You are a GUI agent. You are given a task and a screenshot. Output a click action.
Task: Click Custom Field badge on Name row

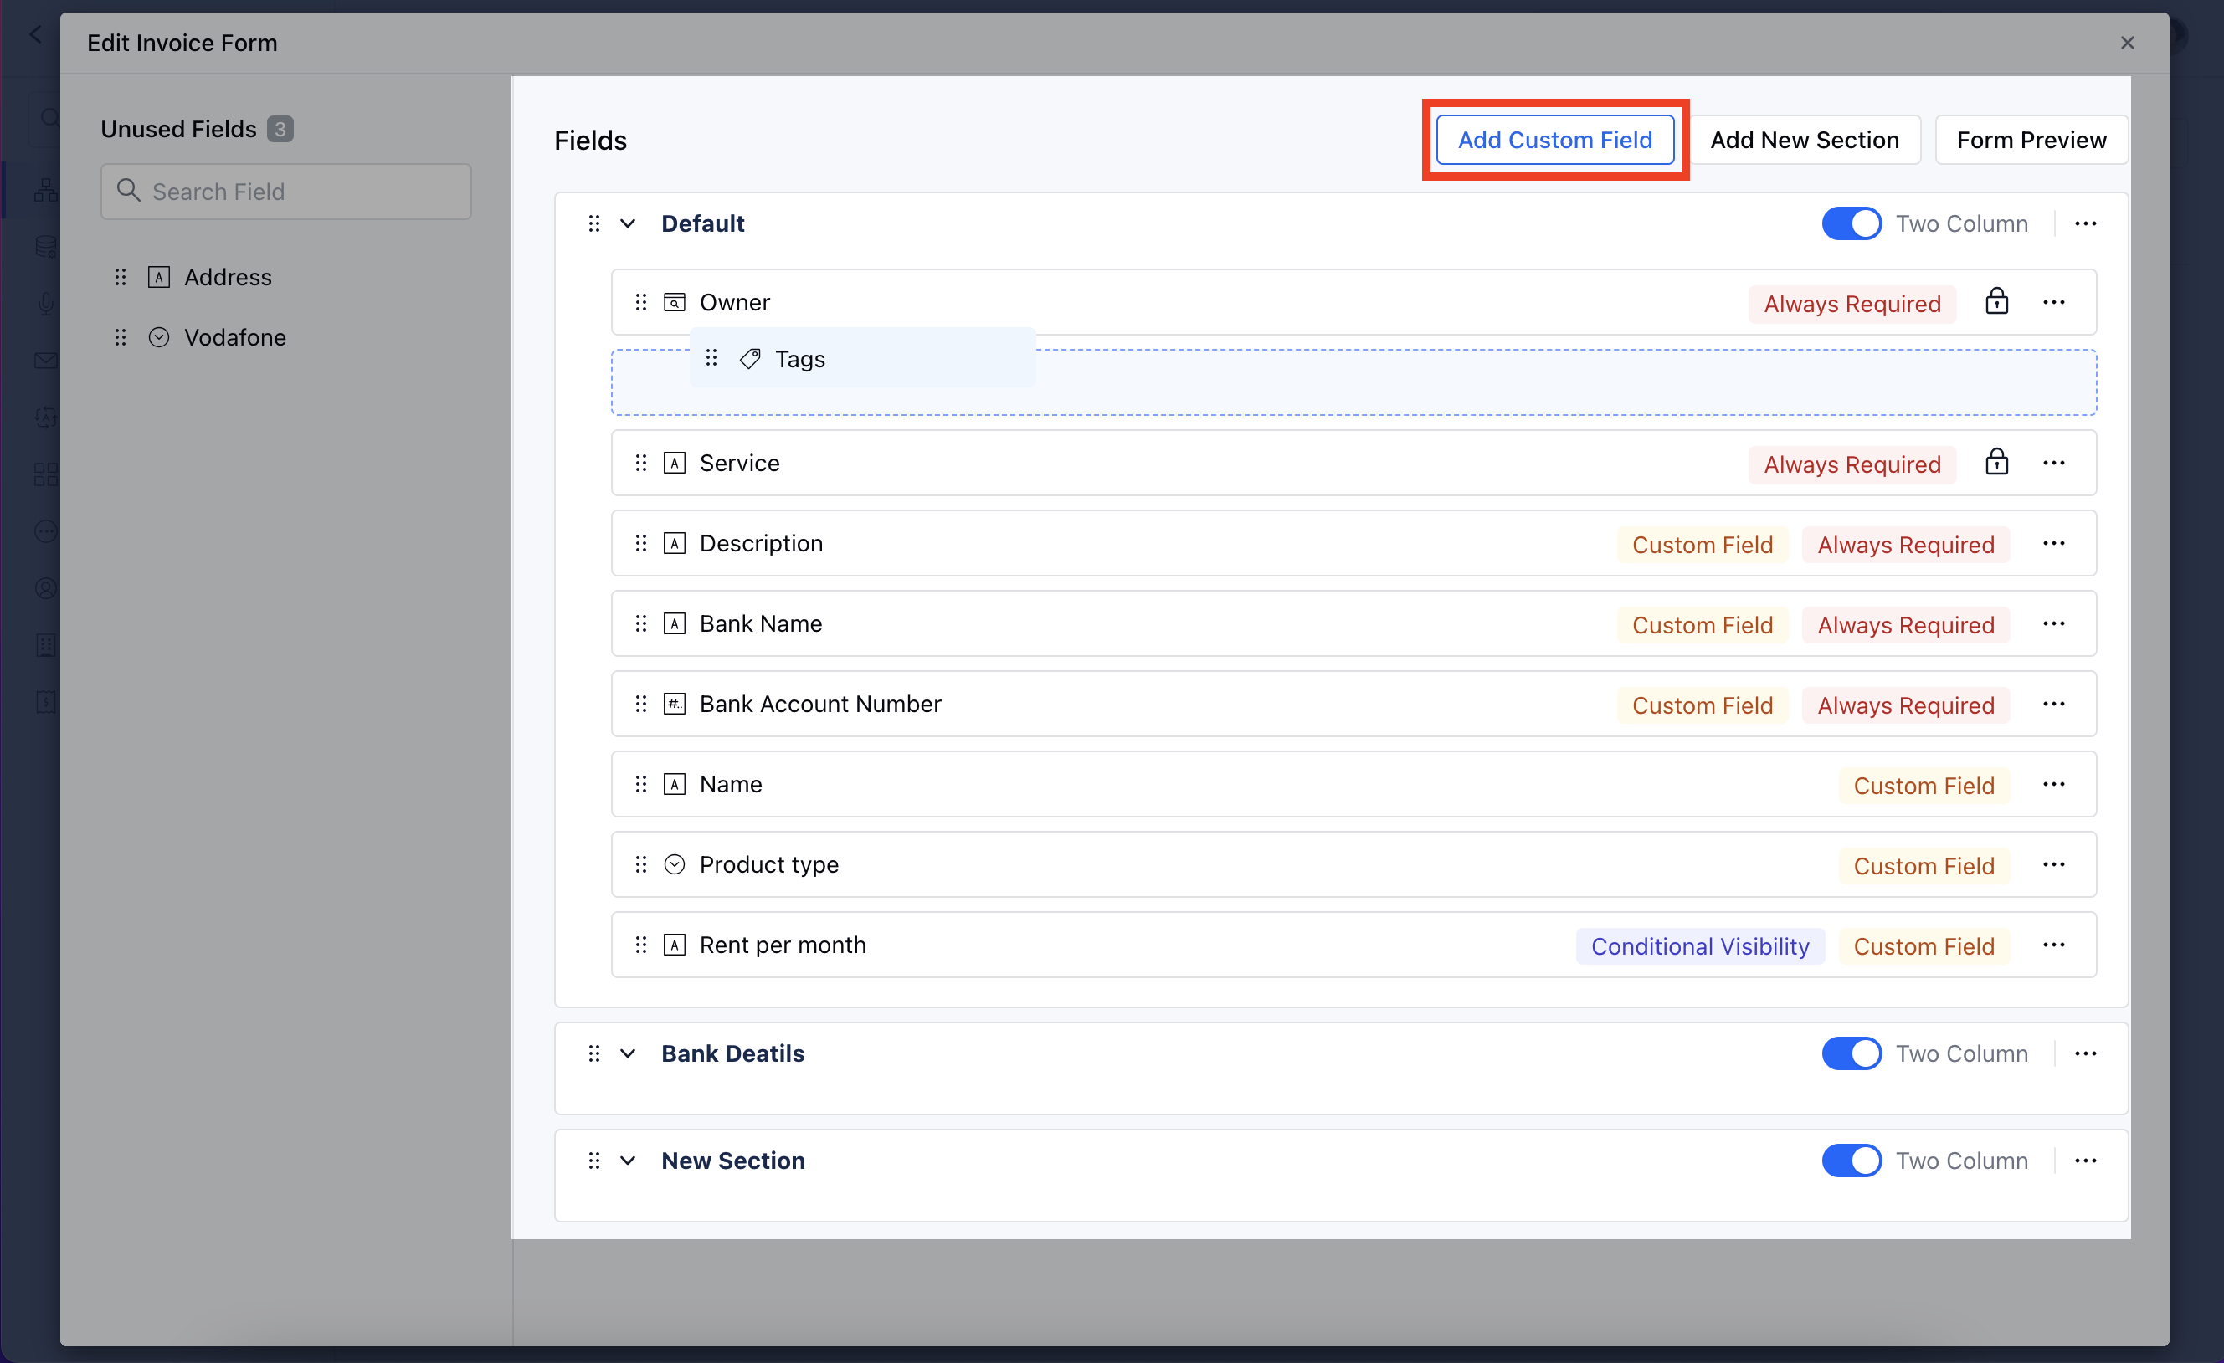[x=1924, y=786]
